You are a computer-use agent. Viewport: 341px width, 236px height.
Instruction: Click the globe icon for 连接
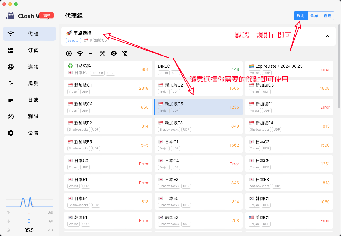tap(11, 67)
